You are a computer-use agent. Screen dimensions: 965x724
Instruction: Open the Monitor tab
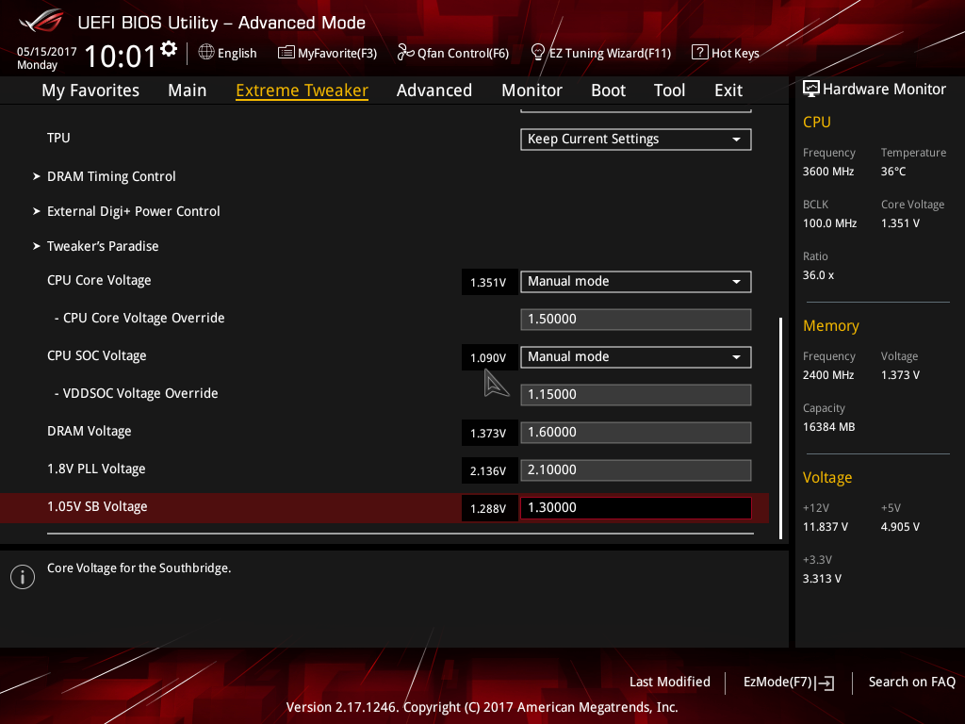pyautogui.click(x=532, y=90)
